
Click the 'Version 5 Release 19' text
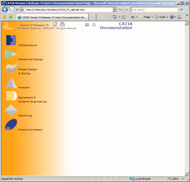point(34,25)
